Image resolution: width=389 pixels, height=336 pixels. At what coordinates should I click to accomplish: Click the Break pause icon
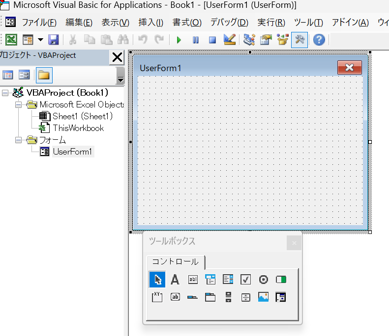pos(196,40)
